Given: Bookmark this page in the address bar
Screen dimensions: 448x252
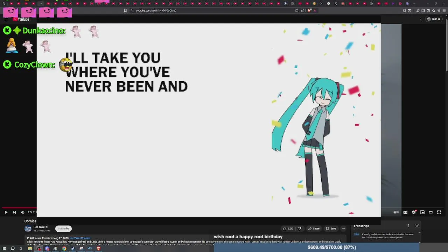Looking at the screenshot, I should [x=125, y=10].
